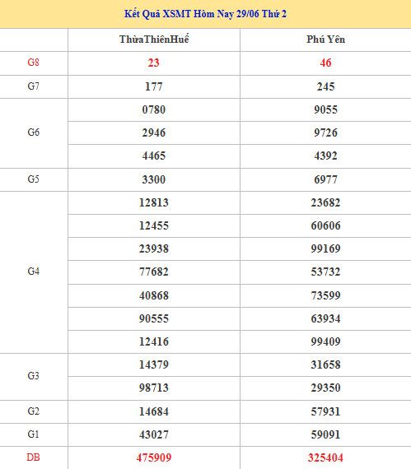
Task: Click the red G8 number 46
Action: click(325, 63)
